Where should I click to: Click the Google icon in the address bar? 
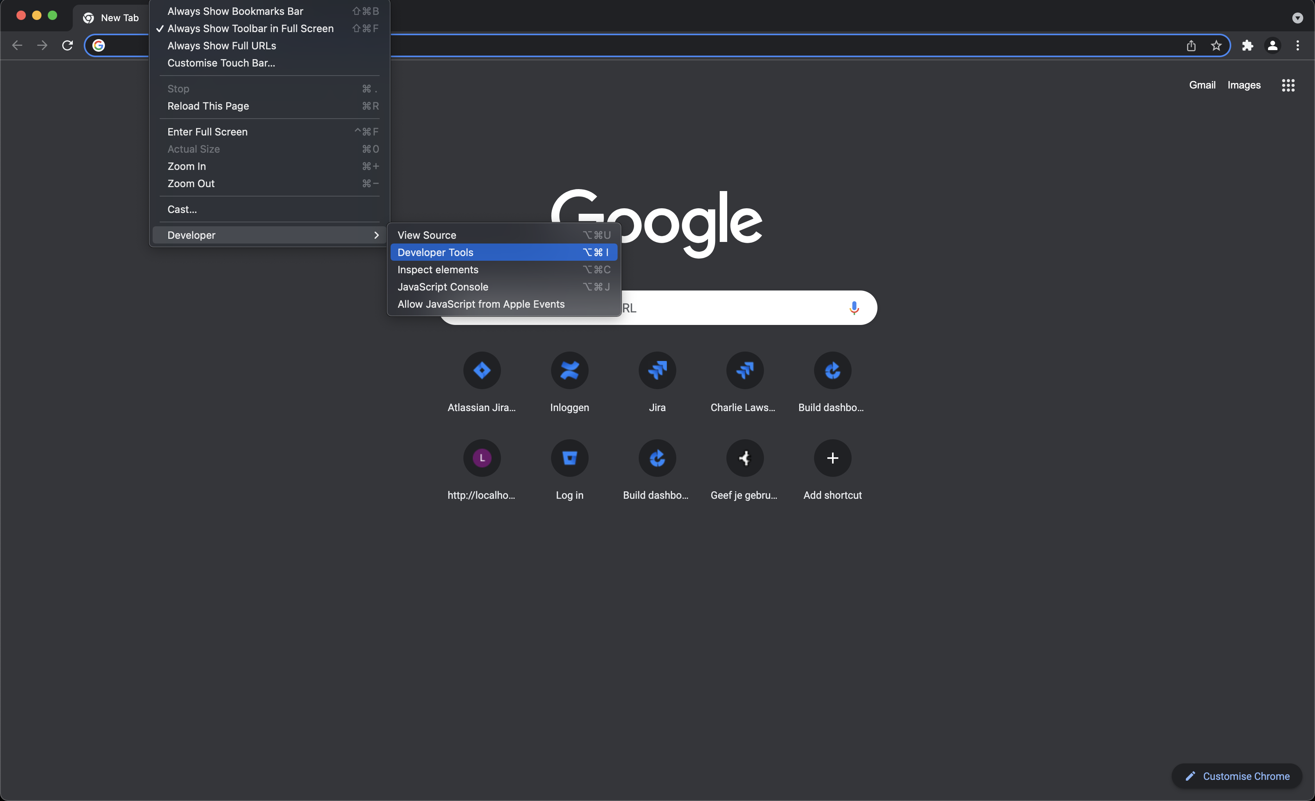[x=98, y=45]
